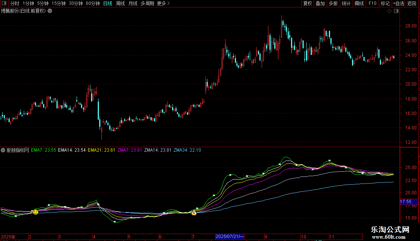Click month 4 on the time axis

tap(94, 237)
